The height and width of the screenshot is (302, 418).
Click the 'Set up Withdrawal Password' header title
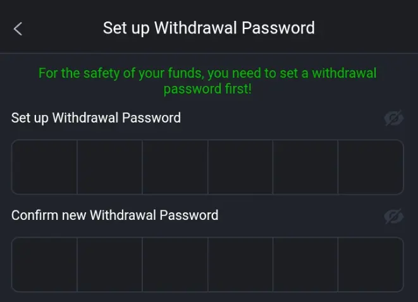pos(209,28)
